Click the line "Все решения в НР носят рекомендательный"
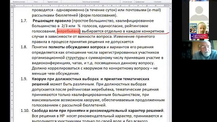217x122 pixels. pyautogui.click(x=97, y=116)
